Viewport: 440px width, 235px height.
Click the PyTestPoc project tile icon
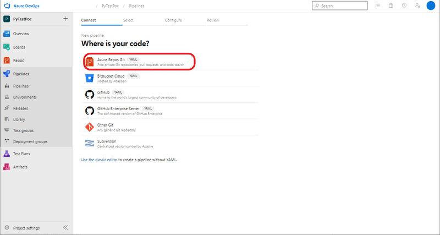click(7, 19)
